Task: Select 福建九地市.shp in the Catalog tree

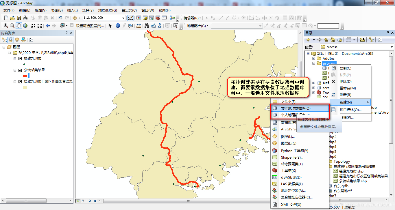Action: [351, 171]
